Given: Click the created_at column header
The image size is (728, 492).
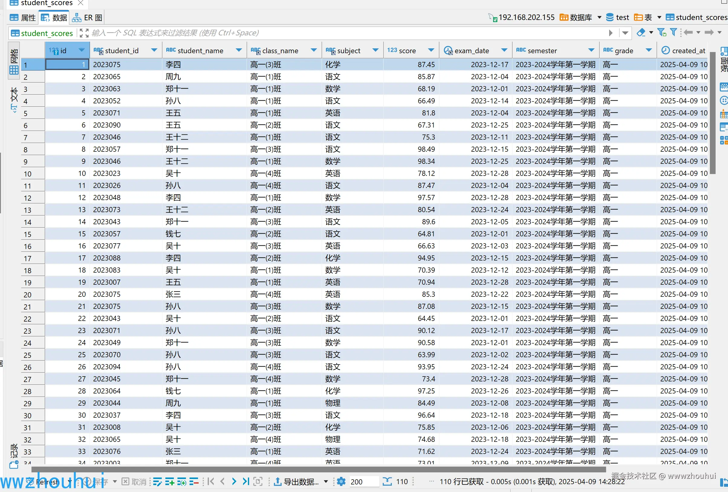Looking at the screenshot, I should tap(683, 50).
